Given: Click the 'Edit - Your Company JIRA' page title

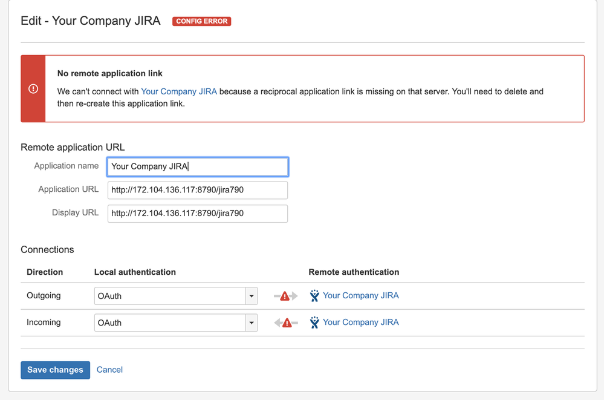Looking at the screenshot, I should coord(91,21).
